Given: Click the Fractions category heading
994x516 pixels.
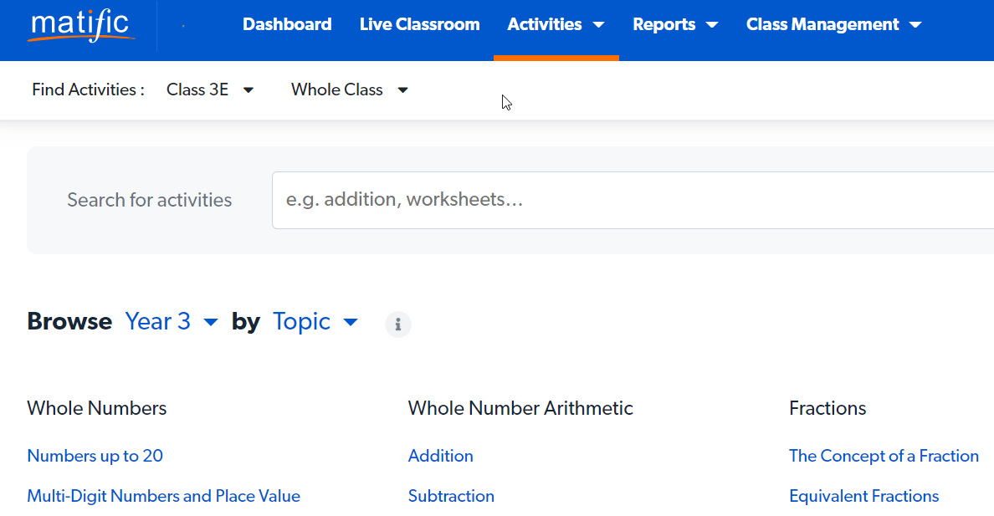Looking at the screenshot, I should coord(827,408).
